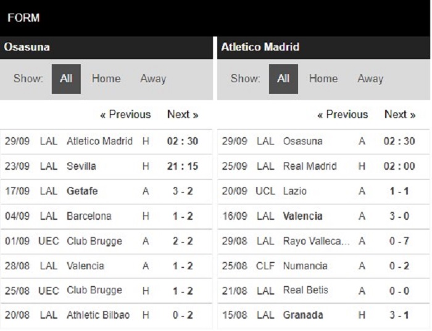Open Club Brugge 01/09 away match
The height and width of the screenshot is (331, 432).
coord(106,241)
